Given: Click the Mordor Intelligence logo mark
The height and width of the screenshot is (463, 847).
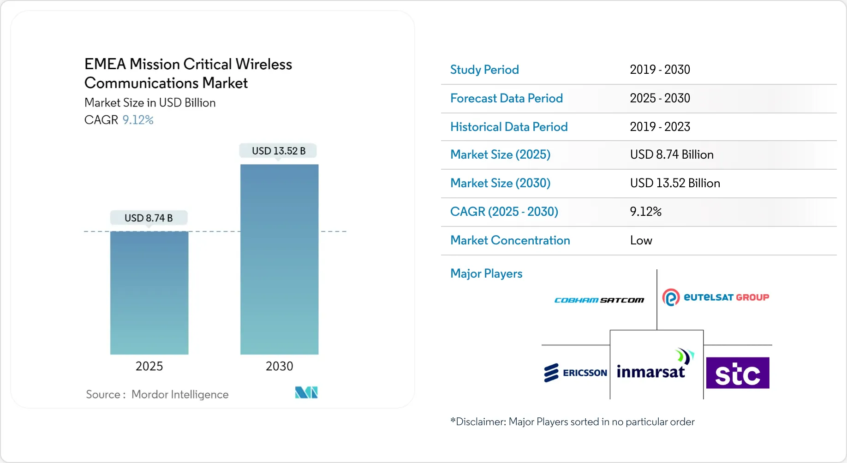Looking at the screenshot, I should tap(306, 392).
